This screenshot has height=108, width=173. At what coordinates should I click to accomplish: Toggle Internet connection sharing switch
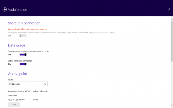point(23,36)
